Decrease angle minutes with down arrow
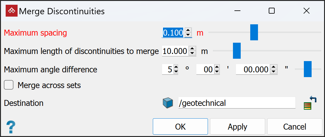This screenshot has width=325, height=137. point(217,72)
